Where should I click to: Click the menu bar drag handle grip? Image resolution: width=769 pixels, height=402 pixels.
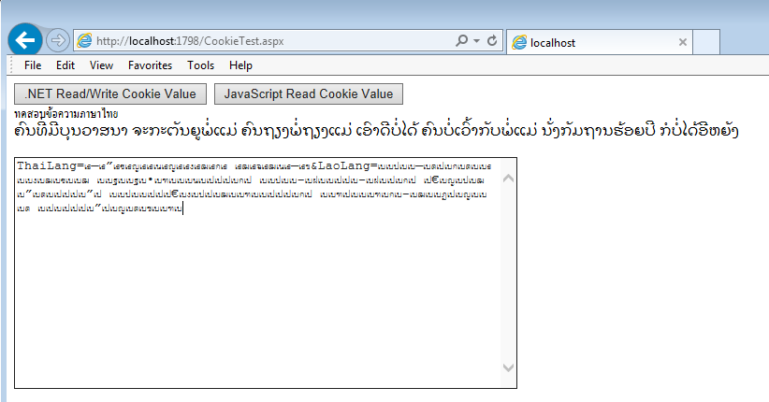(12, 65)
